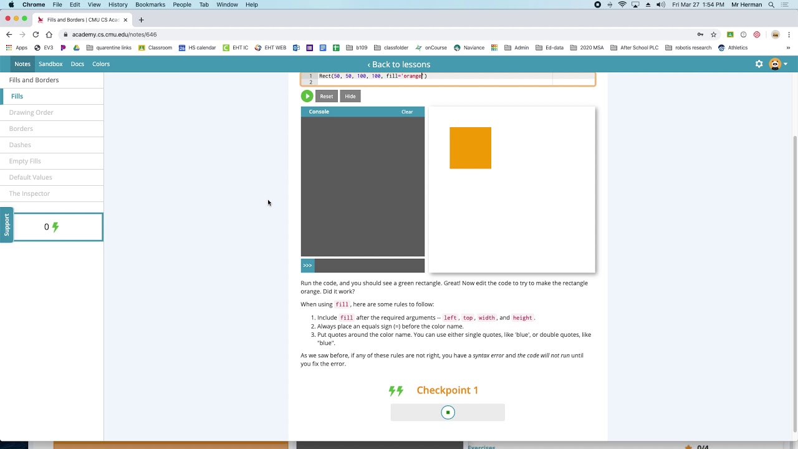Open the user avatar menu
This screenshot has width=798, height=449.
pyautogui.click(x=777, y=64)
